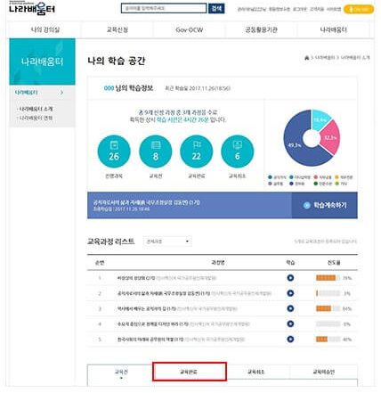Image resolution: width=381 pixels, height=393 pixels.
Task: Click the 과정명 column header
Action: pyautogui.click(x=218, y=263)
